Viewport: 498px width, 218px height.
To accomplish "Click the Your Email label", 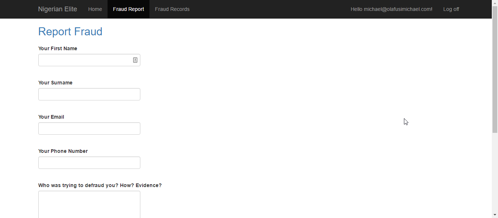I will click(x=51, y=117).
